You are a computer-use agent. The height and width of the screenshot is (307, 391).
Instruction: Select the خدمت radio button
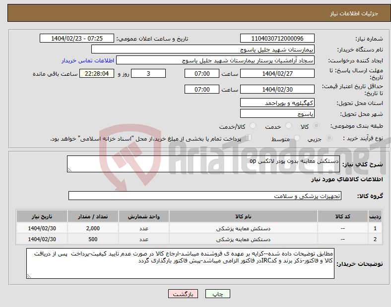pos(288,126)
